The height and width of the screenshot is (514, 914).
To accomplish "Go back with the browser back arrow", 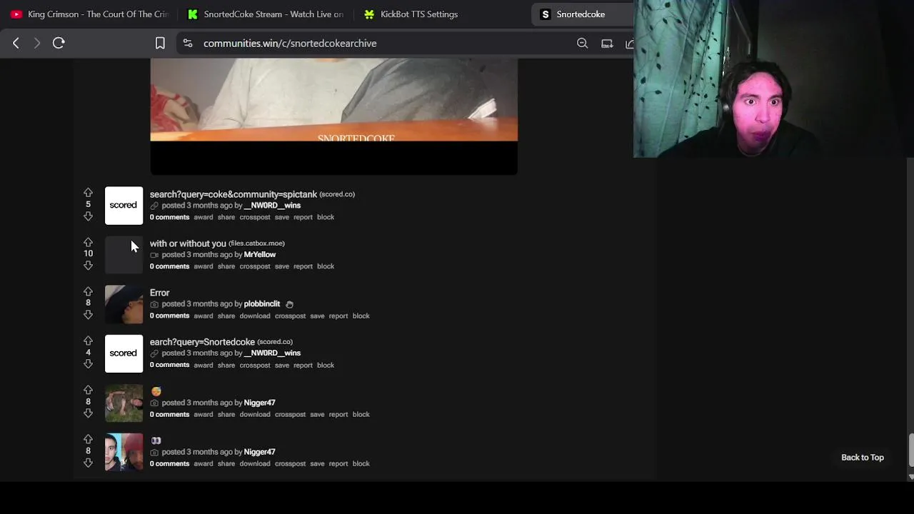I will (16, 43).
